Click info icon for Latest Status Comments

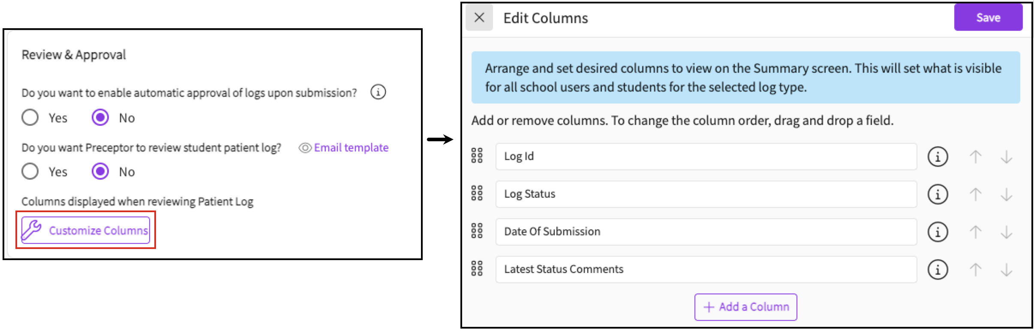938,270
